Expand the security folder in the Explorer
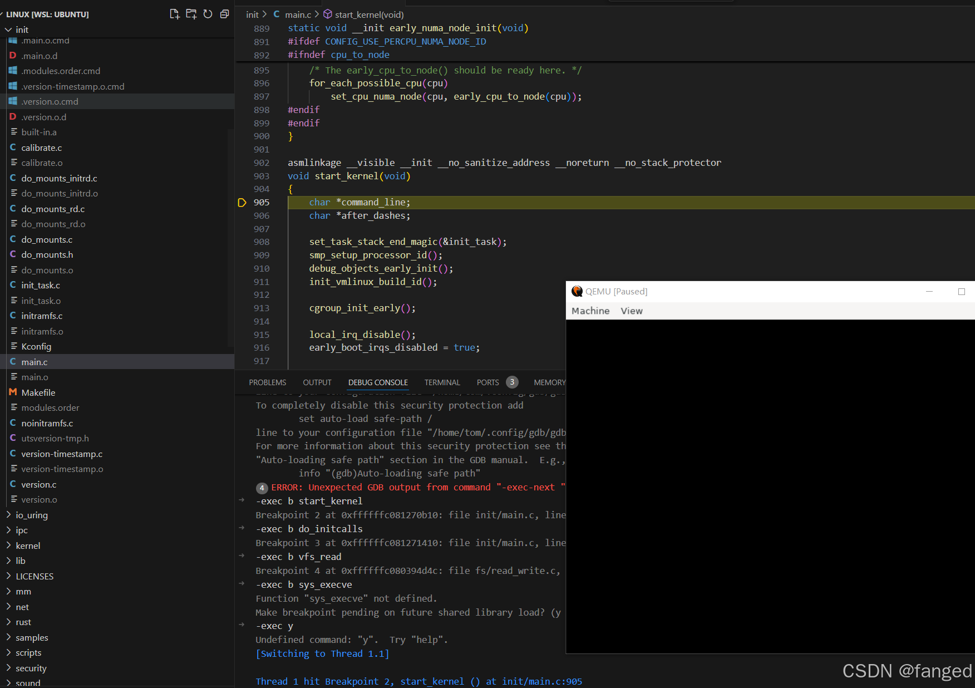Viewport: 975px width, 688px height. (x=31, y=668)
